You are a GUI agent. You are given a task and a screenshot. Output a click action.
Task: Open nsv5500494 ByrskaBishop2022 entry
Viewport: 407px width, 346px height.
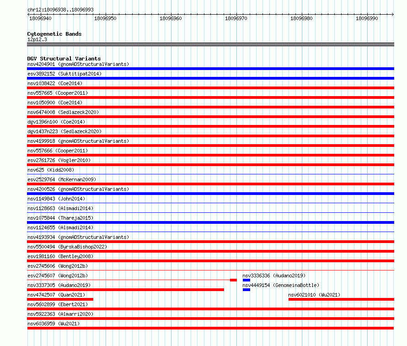coord(67,247)
